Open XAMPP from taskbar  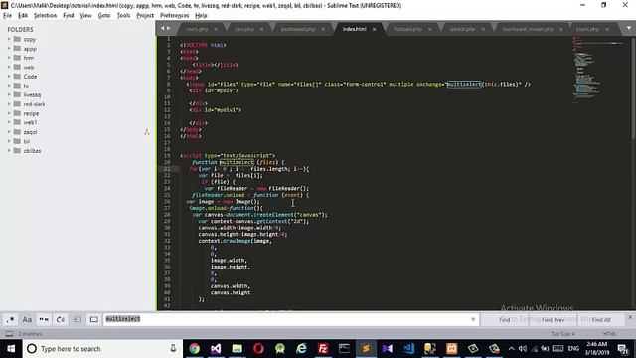[x=451, y=349]
